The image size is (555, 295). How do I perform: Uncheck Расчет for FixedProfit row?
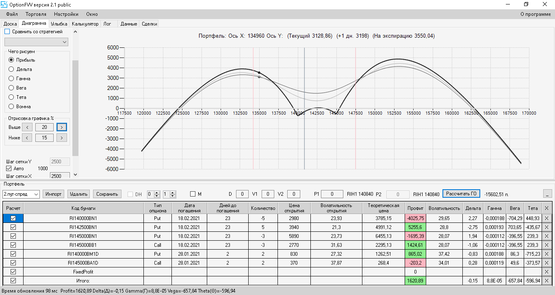pyautogui.click(x=13, y=272)
